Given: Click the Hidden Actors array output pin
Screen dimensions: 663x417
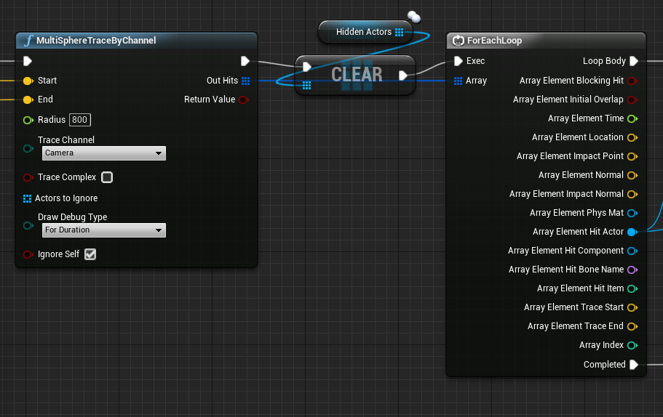Looking at the screenshot, I should pyautogui.click(x=399, y=32).
